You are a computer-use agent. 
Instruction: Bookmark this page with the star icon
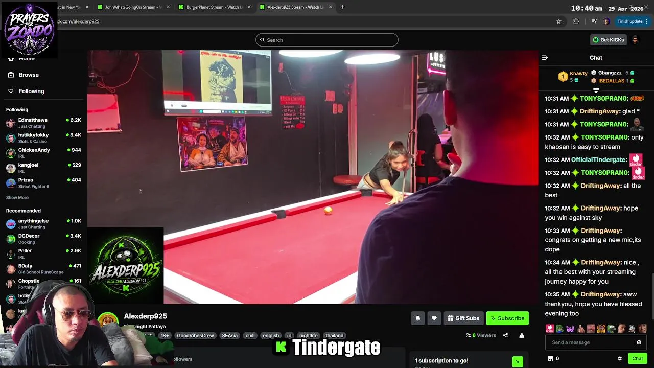[559, 21]
